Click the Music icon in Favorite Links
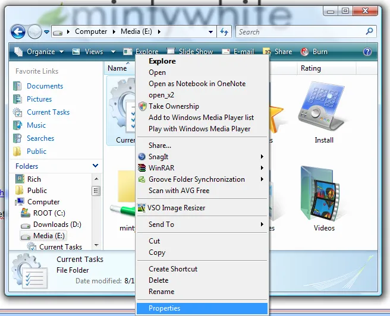 (17, 125)
